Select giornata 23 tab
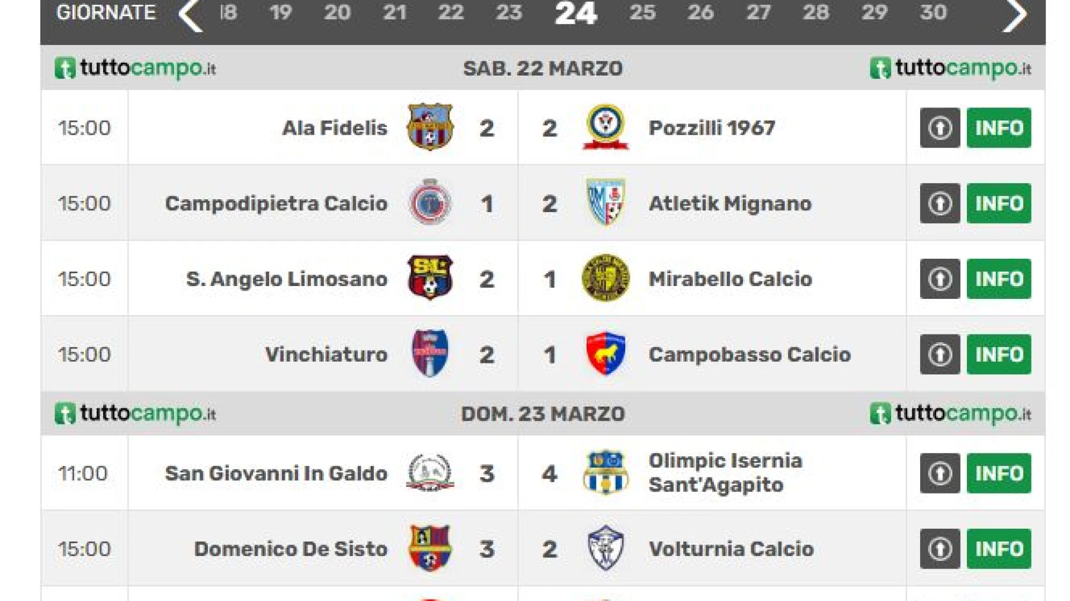1070x601 pixels. [x=509, y=13]
